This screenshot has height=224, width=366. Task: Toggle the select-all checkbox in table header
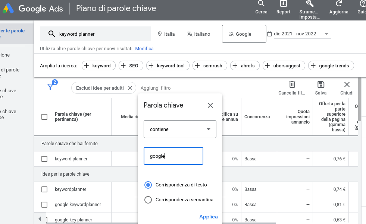coord(44,117)
